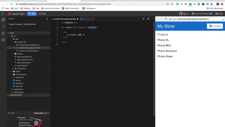The width and height of the screenshot is (225, 127).
Task: Open Other Bookmarks folder
Action: 215,8
